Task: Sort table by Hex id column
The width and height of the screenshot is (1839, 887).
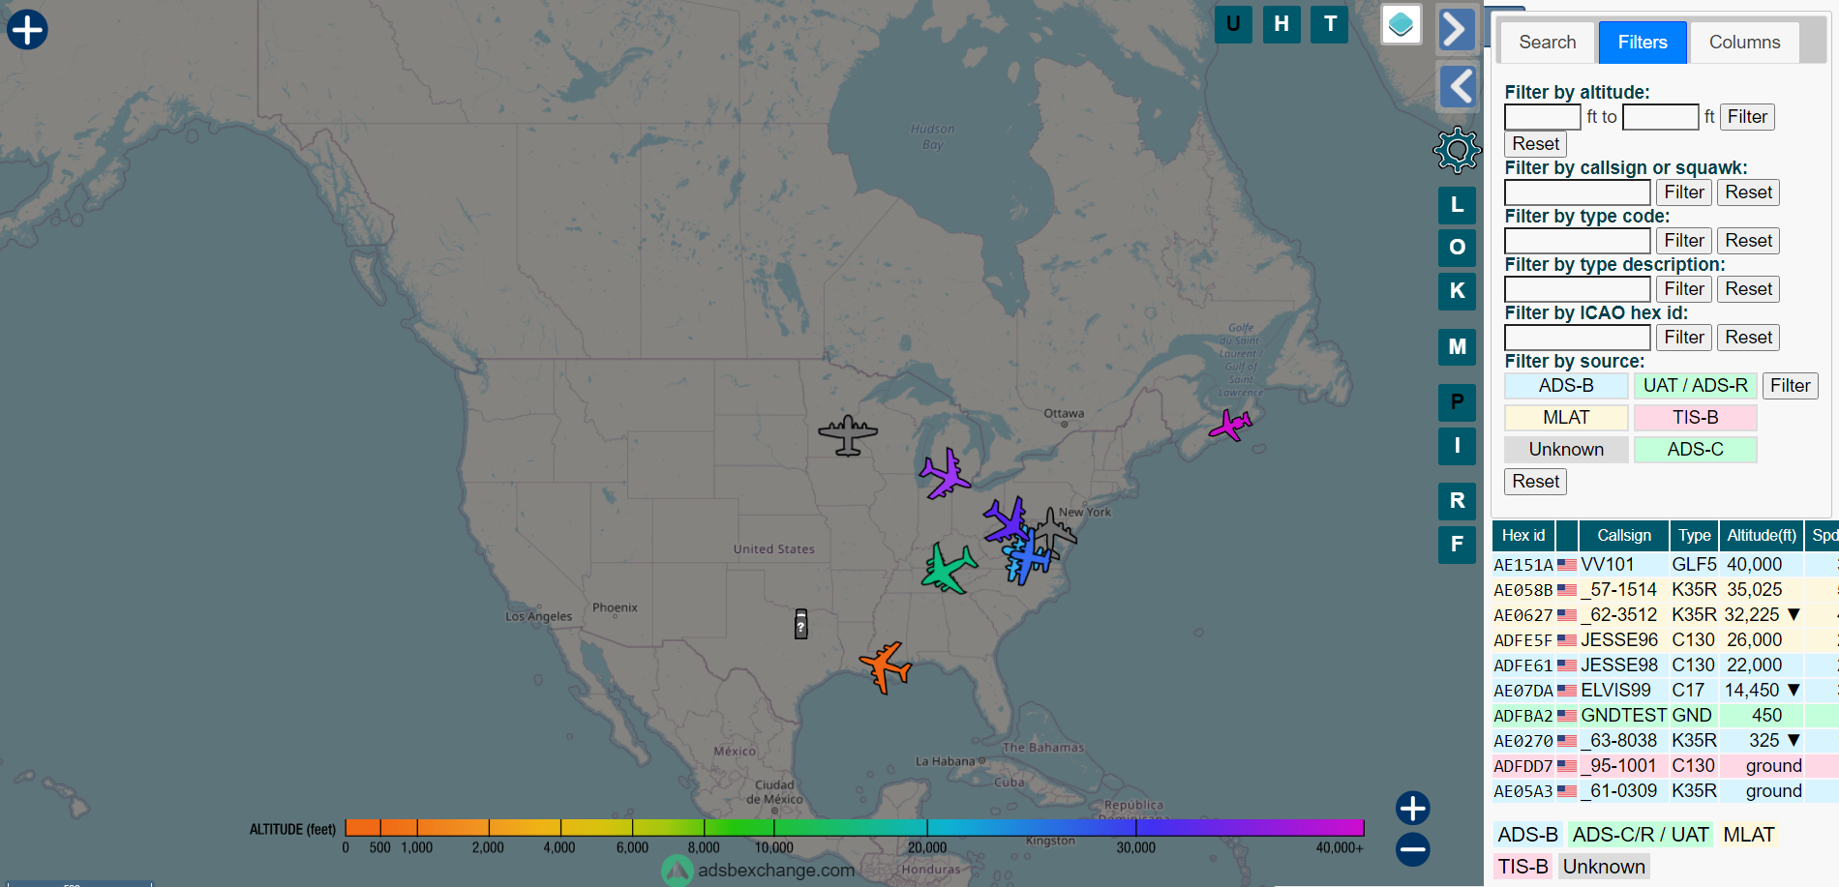Action: 1522,536
